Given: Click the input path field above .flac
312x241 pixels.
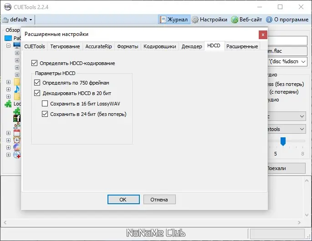Looking at the screenshot, I should point(287,40).
